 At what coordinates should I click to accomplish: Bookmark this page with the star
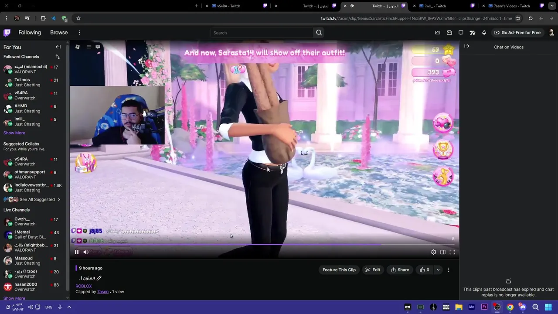[x=78, y=18]
